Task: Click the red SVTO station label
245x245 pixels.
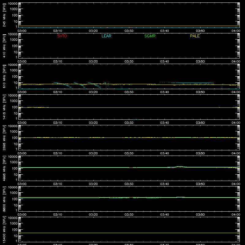Action: [62, 36]
